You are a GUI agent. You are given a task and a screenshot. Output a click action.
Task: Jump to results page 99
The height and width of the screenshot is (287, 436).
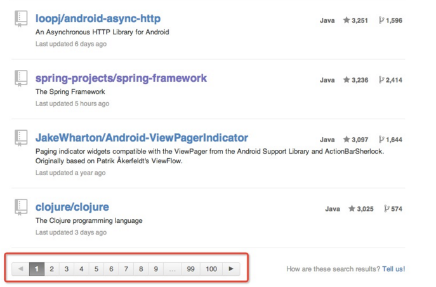pos(191,269)
